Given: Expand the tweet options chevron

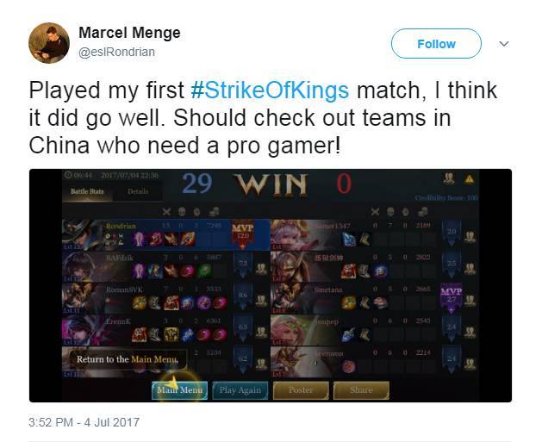Looking at the screenshot, I should coord(504,44).
